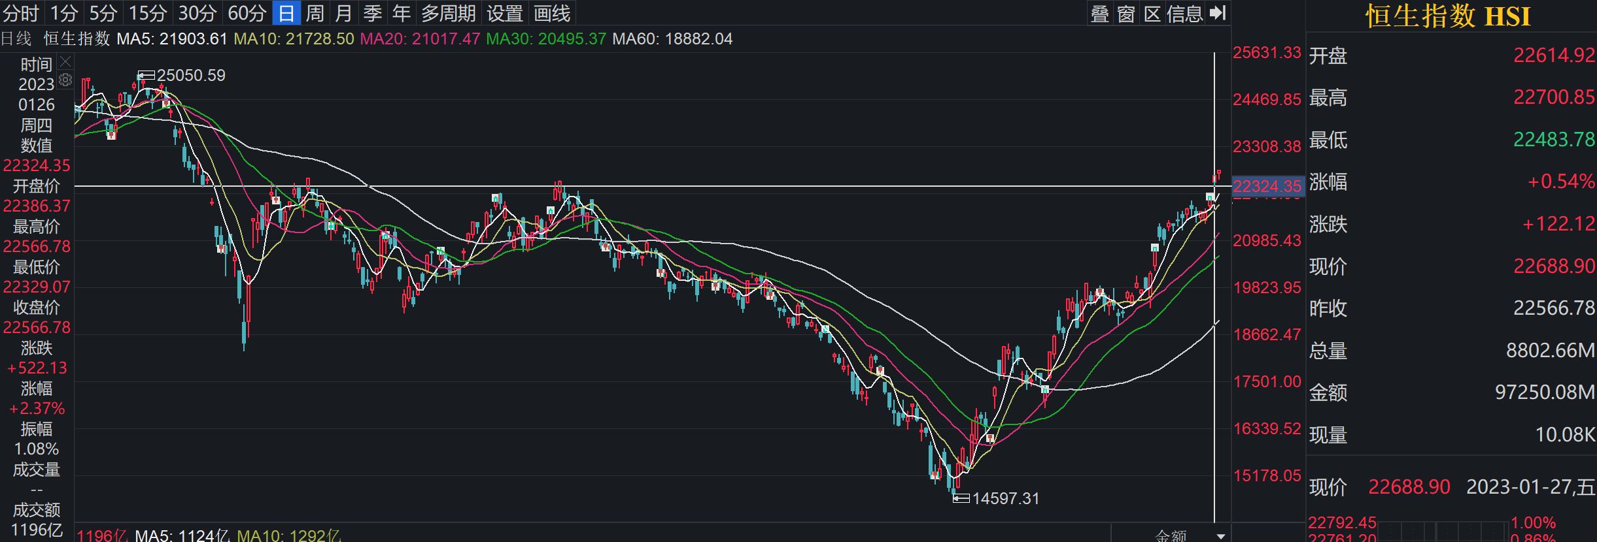Viewport: 1597px width, 542px height.
Task: Select the 周 weekly period tab
Action: 315,13
